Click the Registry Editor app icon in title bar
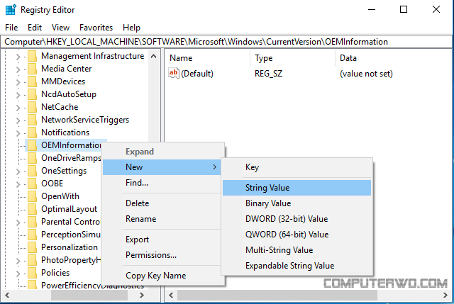Viewport: 454px width, 304px height. pos(11,9)
